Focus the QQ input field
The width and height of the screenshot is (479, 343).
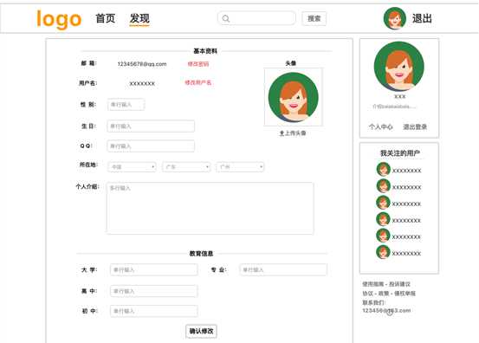(x=151, y=146)
